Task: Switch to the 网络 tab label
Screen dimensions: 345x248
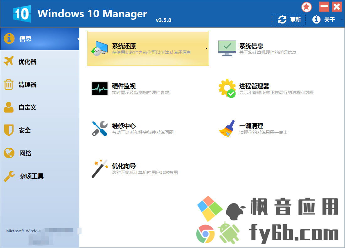Action: click(x=25, y=153)
